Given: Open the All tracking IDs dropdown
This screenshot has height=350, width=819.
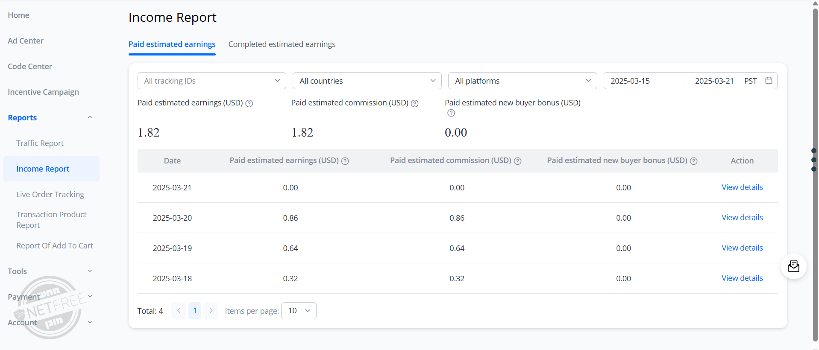Looking at the screenshot, I should coord(211,81).
